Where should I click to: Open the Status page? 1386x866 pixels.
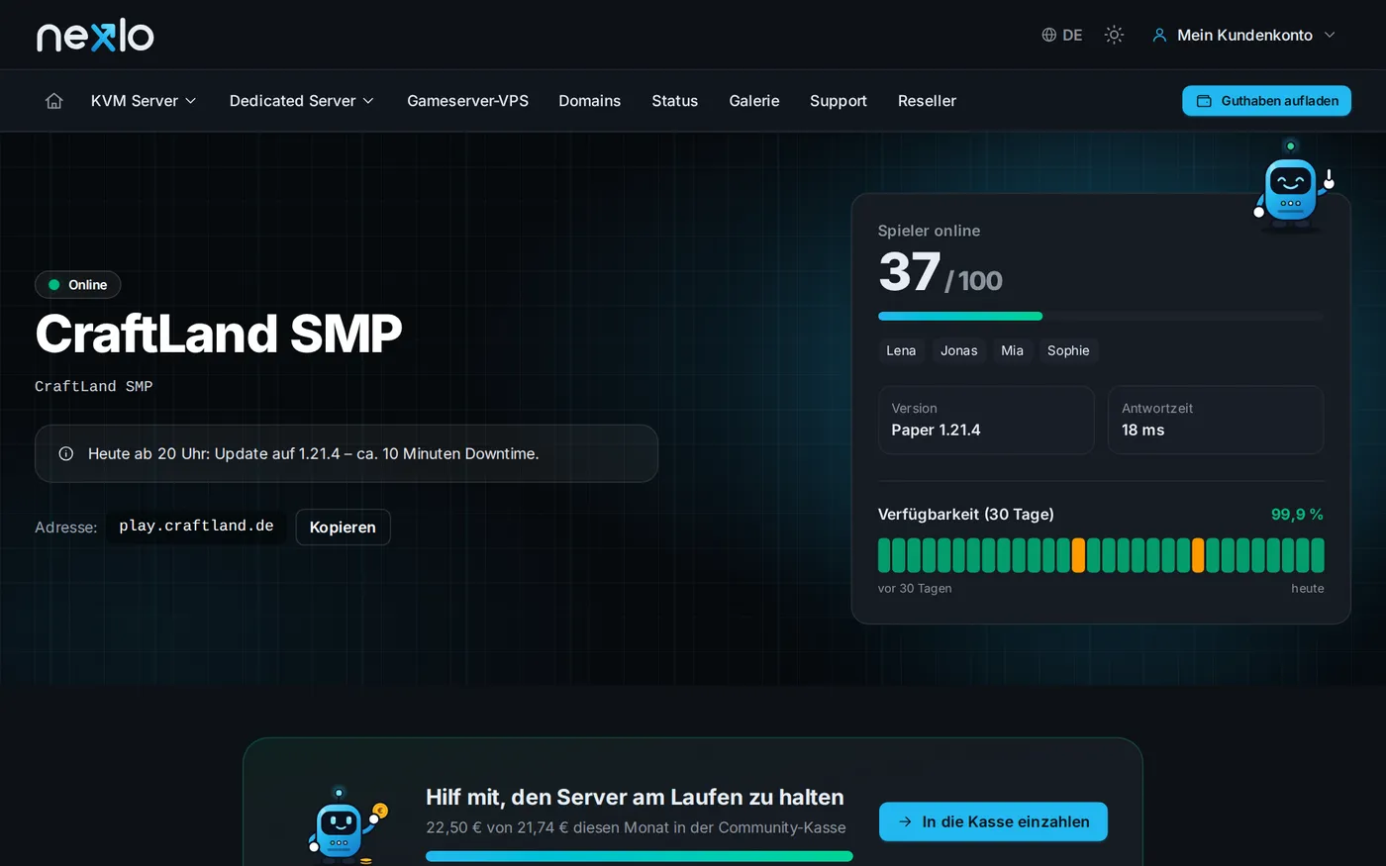[x=675, y=101]
